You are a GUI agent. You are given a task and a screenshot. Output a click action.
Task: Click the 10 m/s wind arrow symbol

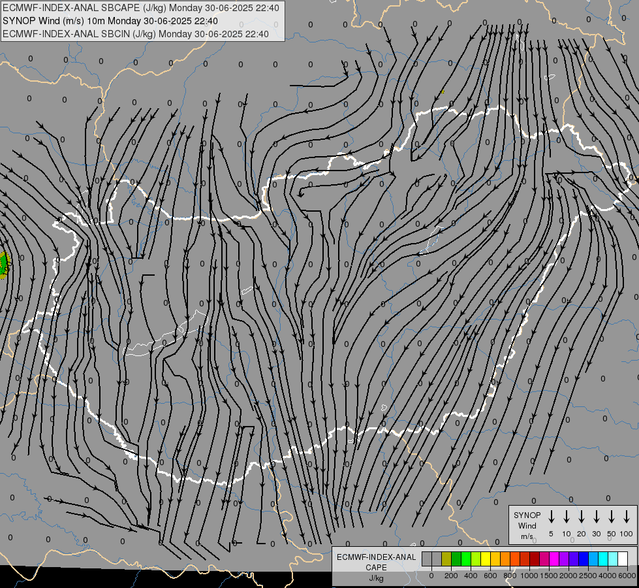coord(567,517)
